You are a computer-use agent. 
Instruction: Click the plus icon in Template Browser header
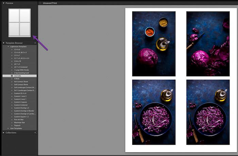point(35,43)
